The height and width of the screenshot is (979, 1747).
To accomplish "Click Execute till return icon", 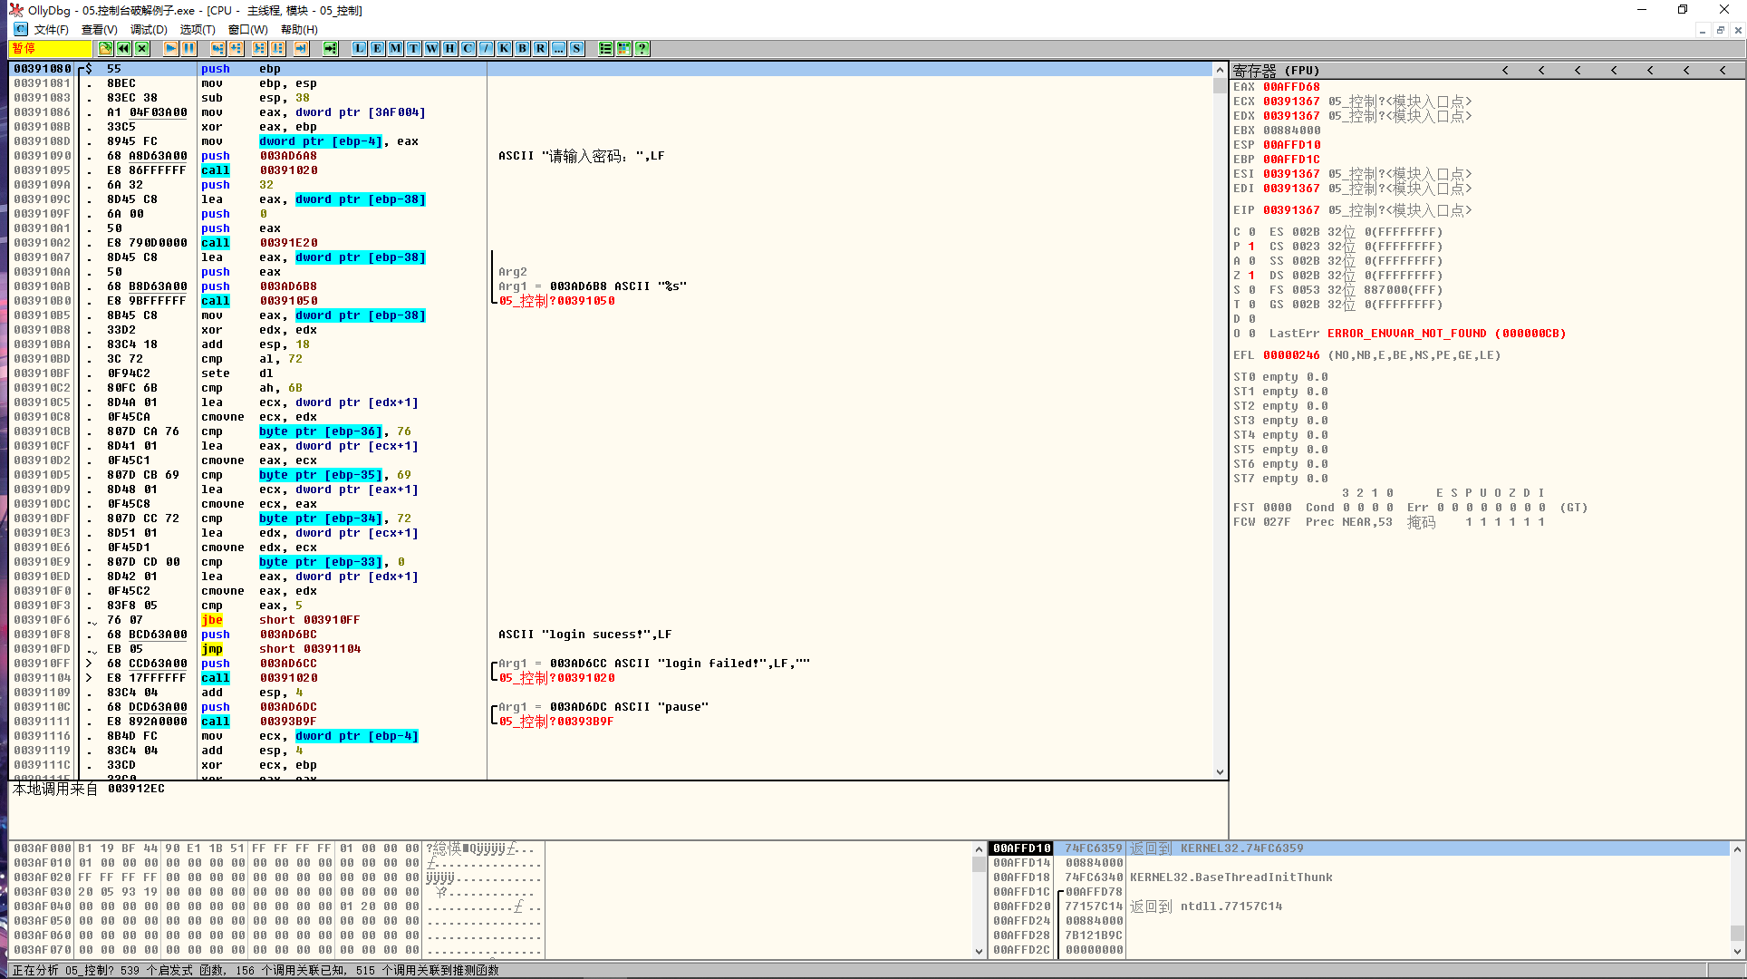I will tap(301, 49).
